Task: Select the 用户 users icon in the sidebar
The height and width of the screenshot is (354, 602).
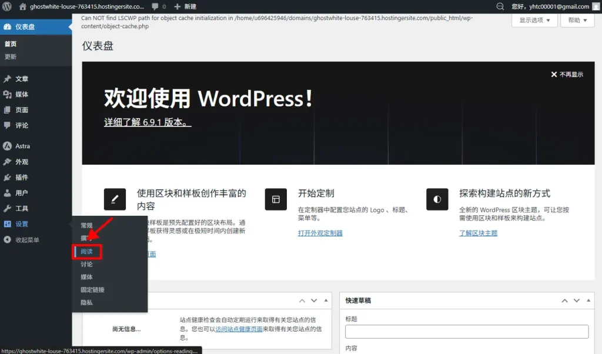Action: pyautogui.click(x=8, y=193)
